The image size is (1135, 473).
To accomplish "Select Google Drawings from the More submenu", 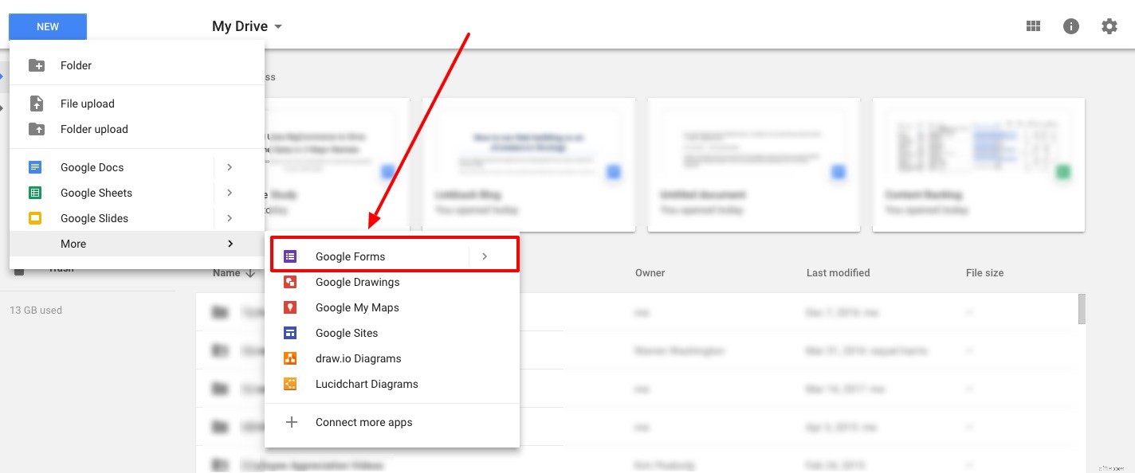I will click(x=357, y=282).
